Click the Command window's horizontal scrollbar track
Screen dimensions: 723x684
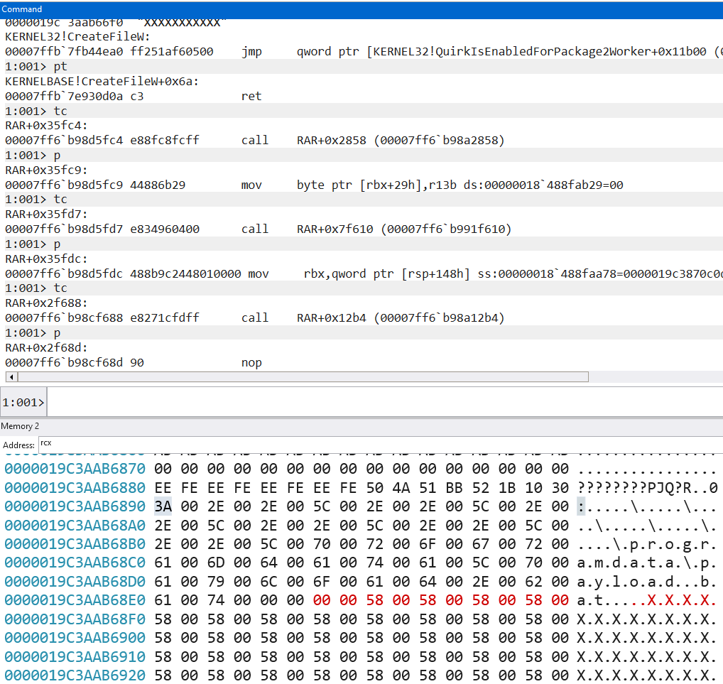303,377
